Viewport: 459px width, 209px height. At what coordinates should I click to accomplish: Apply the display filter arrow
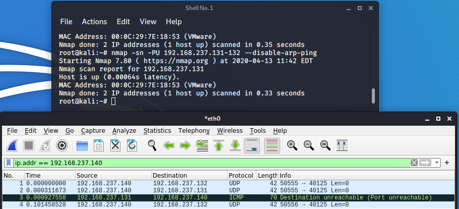[x=425, y=163]
